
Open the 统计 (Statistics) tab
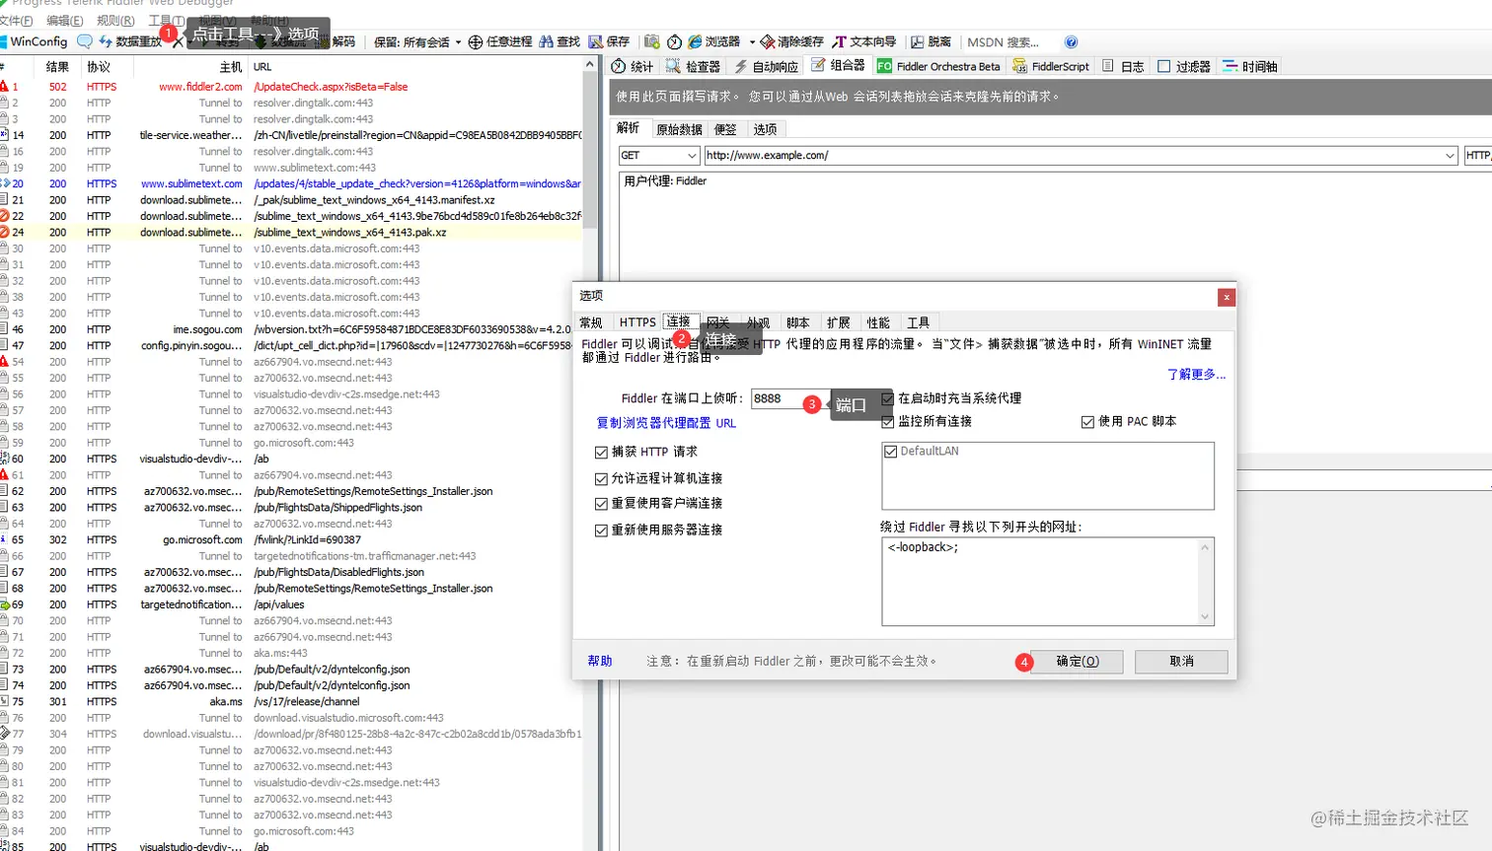[x=633, y=66]
